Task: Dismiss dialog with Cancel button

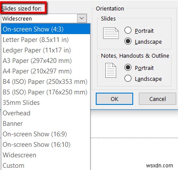Action: [158, 99]
